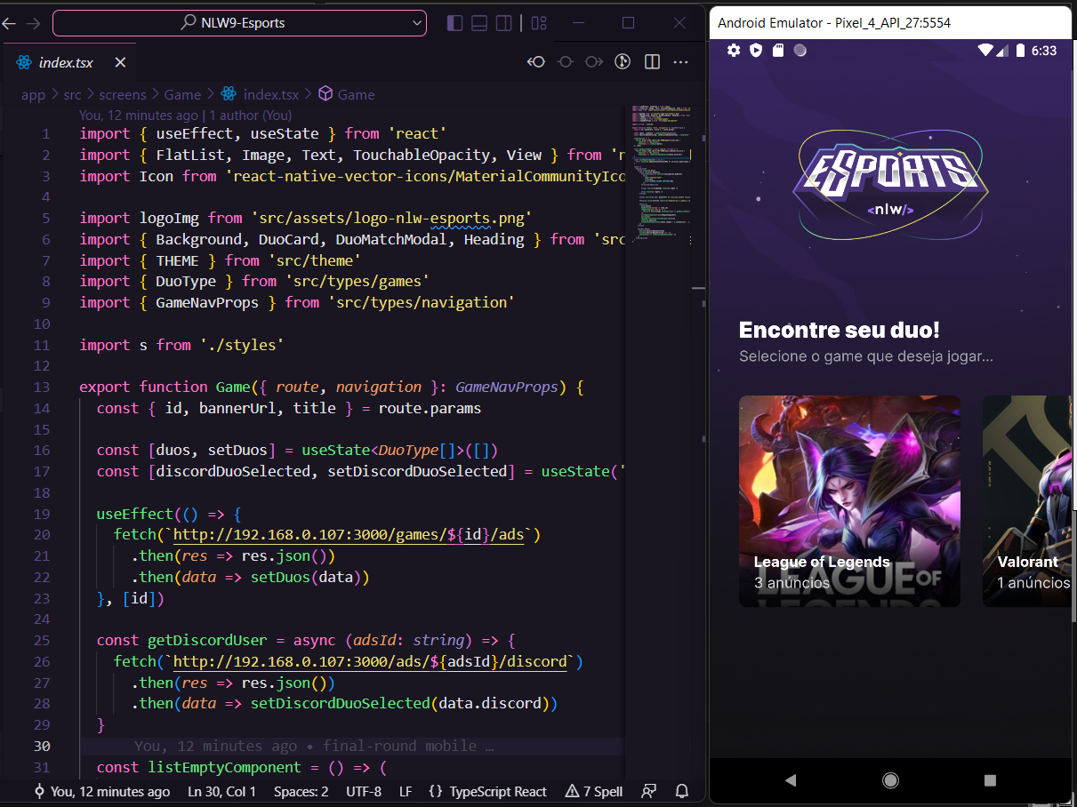Click 'listEmptyComponent' on line 31
Viewport: 1077px width, 807px height.
click(224, 767)
